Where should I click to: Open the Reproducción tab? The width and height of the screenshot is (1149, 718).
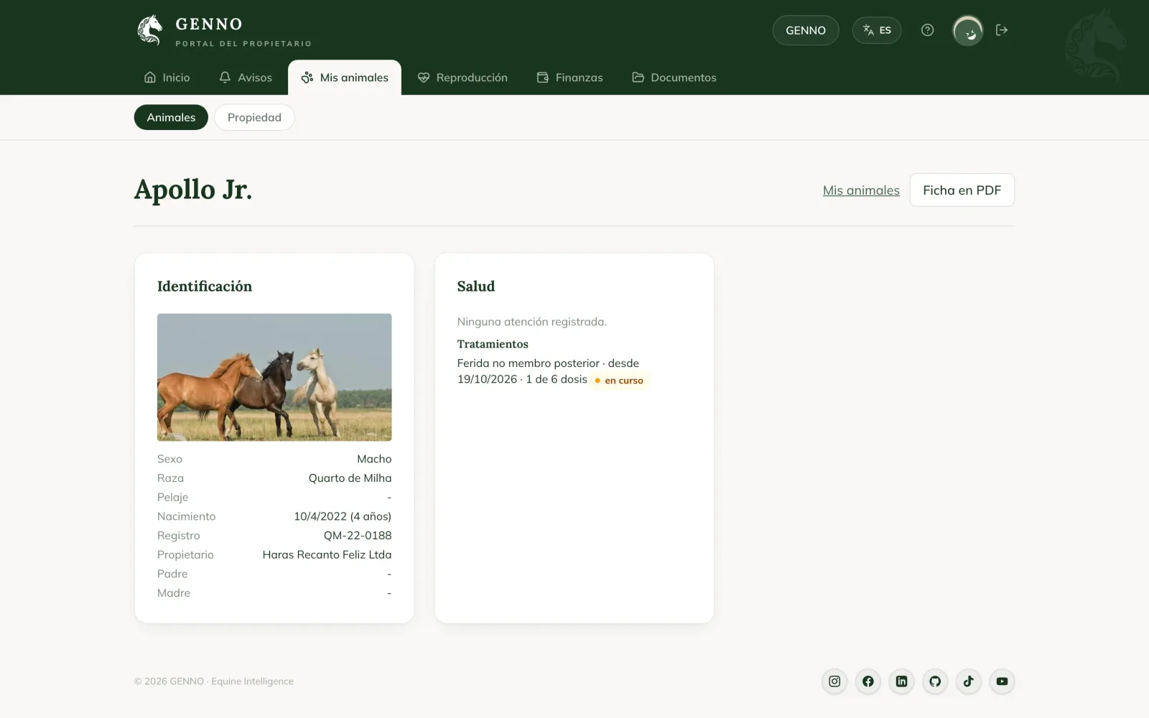tap(462, 78)
